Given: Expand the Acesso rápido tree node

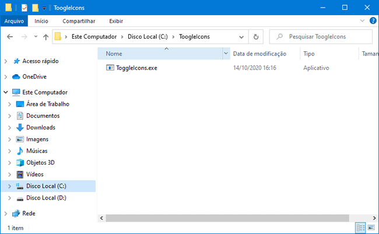Looking at the screenshot, I should (x=6, y=61).
